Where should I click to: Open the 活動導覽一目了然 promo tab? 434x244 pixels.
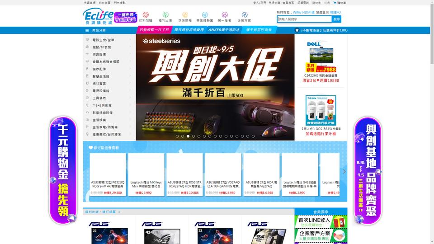pos(154,30)
